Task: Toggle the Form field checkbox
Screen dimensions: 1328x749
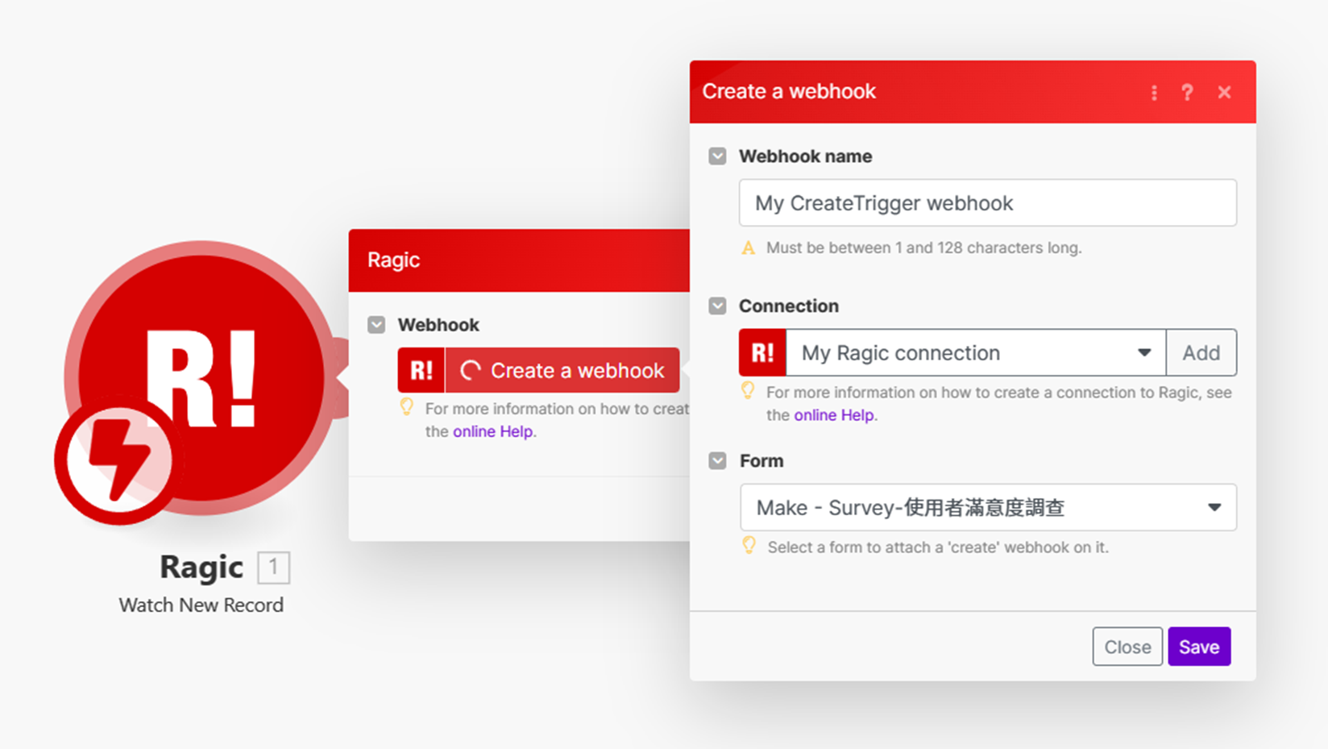Action: click(x=717, y=461)
